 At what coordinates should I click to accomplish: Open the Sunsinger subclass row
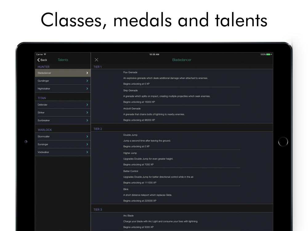click(63, 144)
